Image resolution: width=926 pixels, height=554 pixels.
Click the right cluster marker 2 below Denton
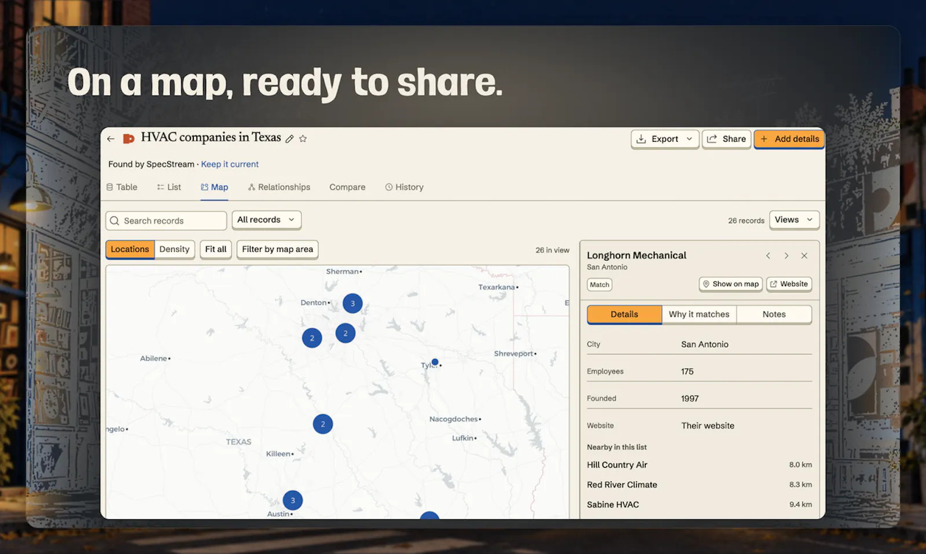[346, 333]
